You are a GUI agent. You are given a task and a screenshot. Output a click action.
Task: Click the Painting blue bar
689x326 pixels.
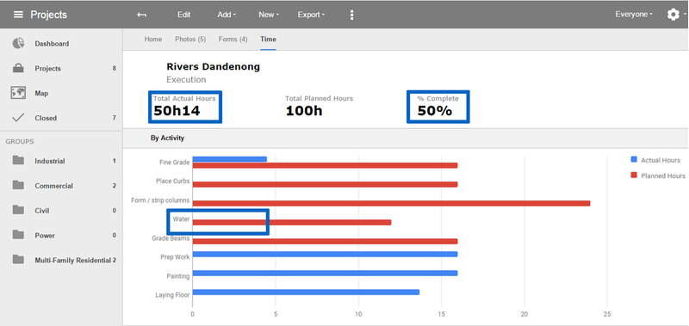[x=325, y=273]
